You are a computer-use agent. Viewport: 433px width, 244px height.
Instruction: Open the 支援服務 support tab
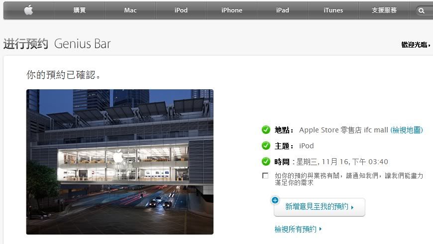point(384,10)
